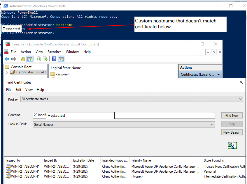
Task: Toggle the Show/Hide Action Pane icon
Action: tap(62, 59)
